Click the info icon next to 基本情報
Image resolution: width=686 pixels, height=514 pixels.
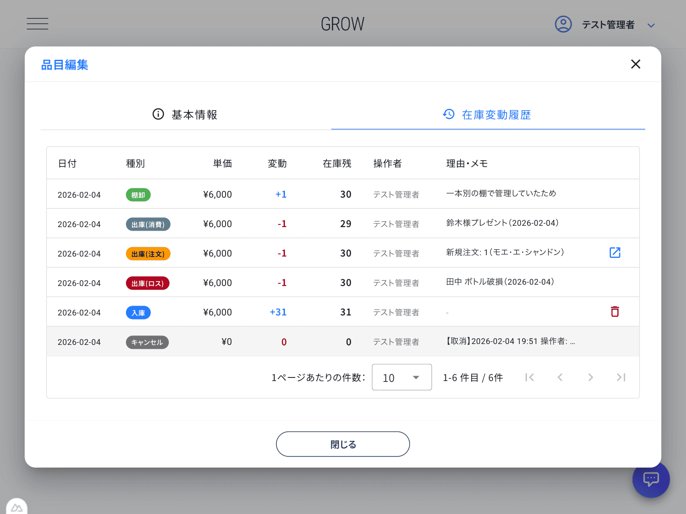(x=158, y=114)
